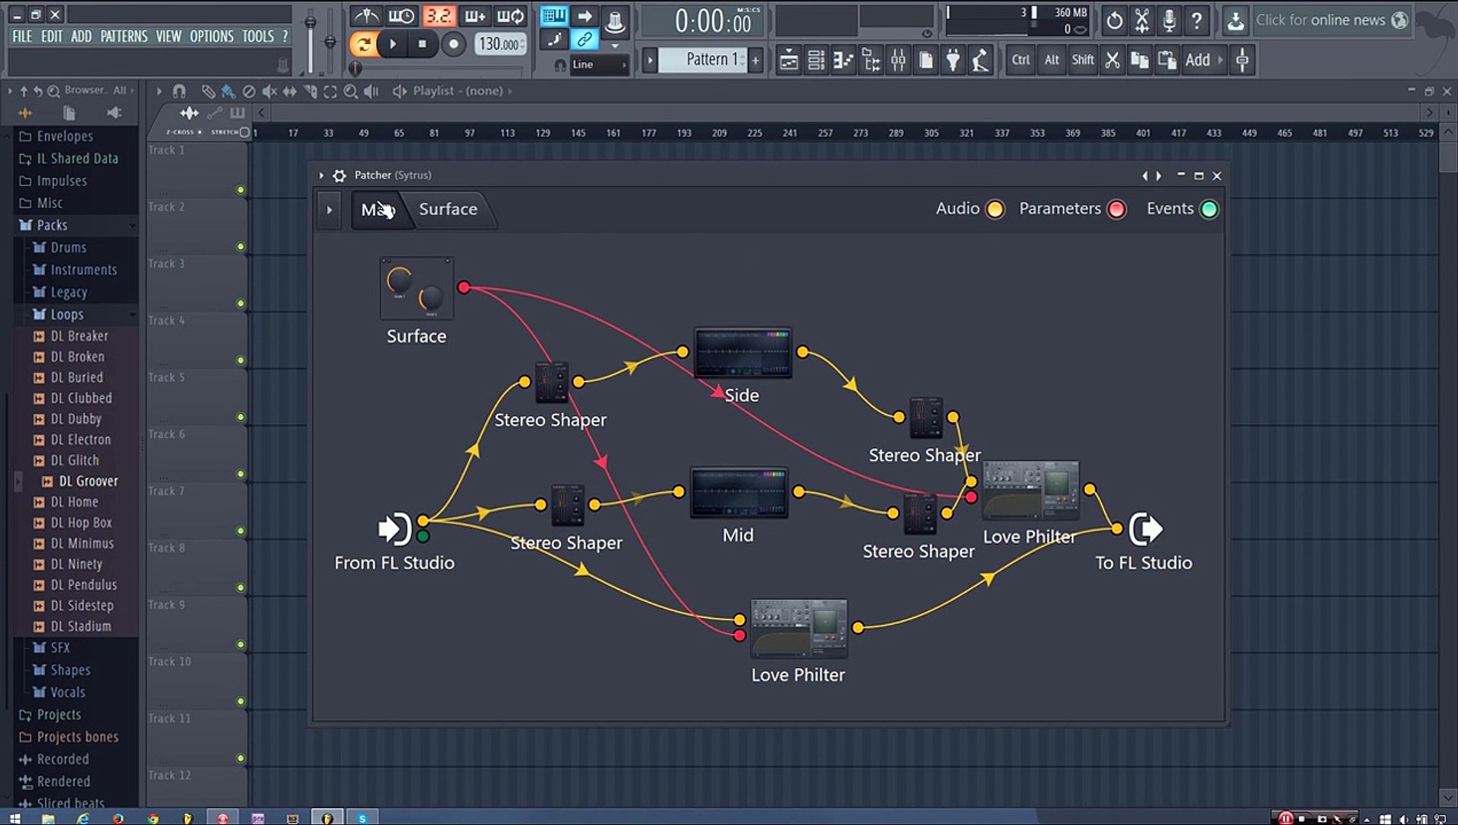Open the Piano roll icon

[x=844, y=60]
